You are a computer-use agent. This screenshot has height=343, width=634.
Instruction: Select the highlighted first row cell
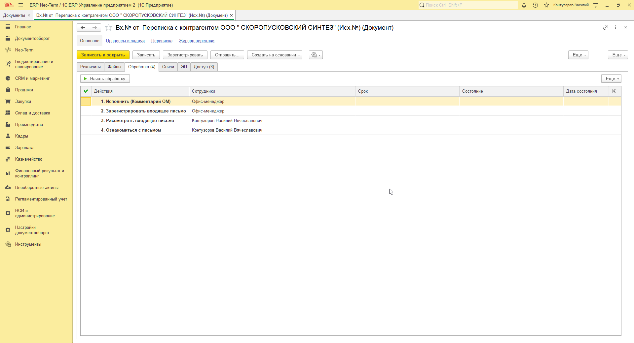point(86,101)
